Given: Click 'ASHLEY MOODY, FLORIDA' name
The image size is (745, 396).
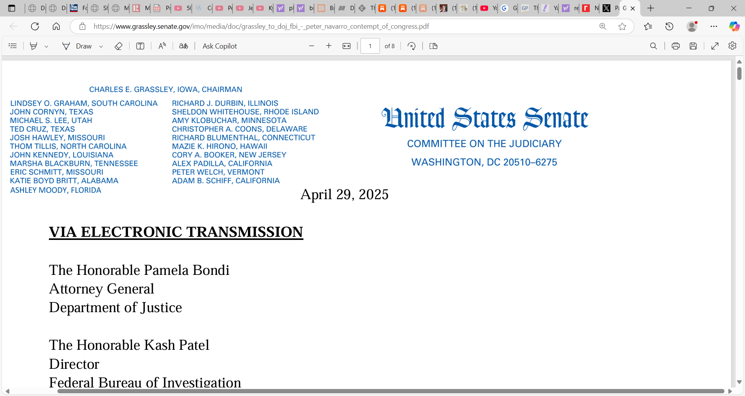Looking at the screenshot, I should click(56, 190).
